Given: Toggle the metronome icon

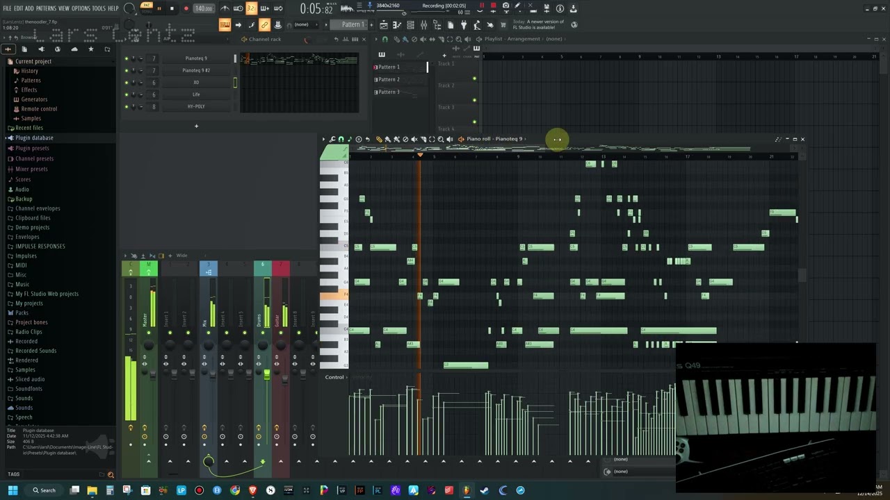Looking at the screenshot, I should 225,8.
